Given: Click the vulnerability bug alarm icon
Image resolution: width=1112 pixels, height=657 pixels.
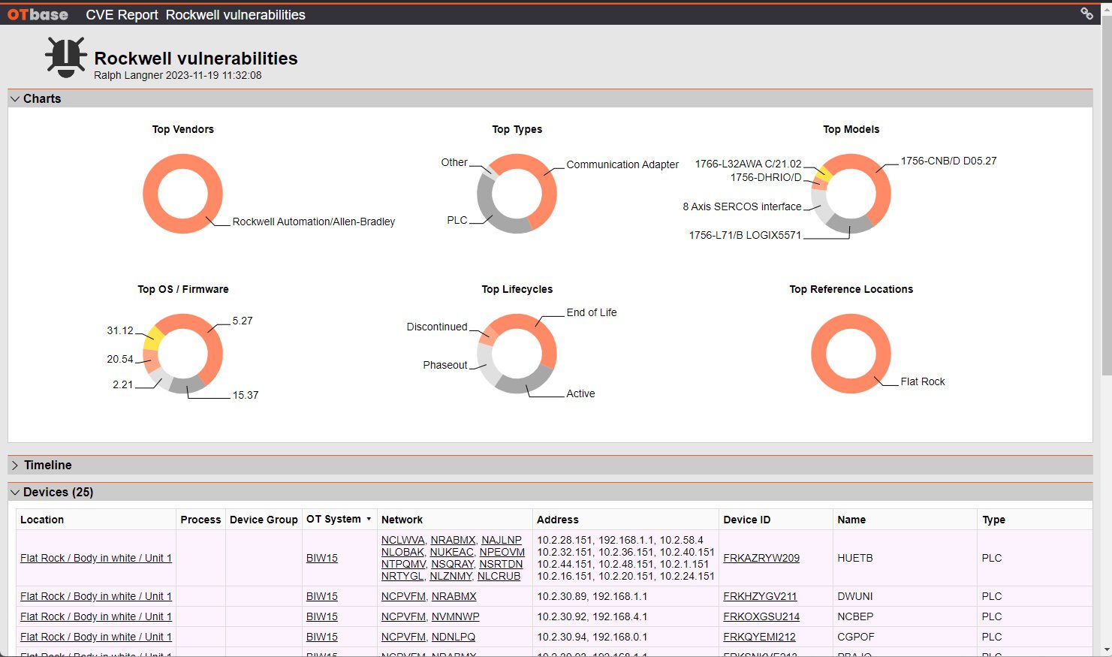Looking at the screenshot, I should pos(65,57).
